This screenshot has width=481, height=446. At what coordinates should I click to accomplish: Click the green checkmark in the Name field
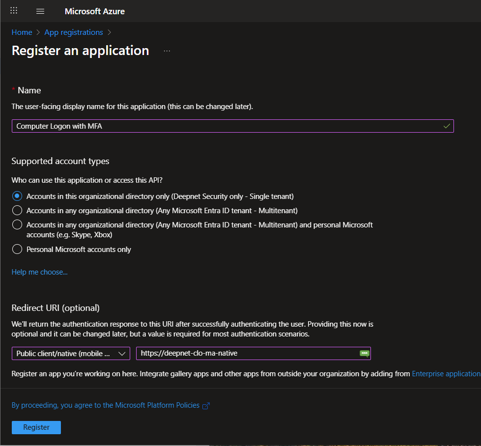[x=446, y=126]
